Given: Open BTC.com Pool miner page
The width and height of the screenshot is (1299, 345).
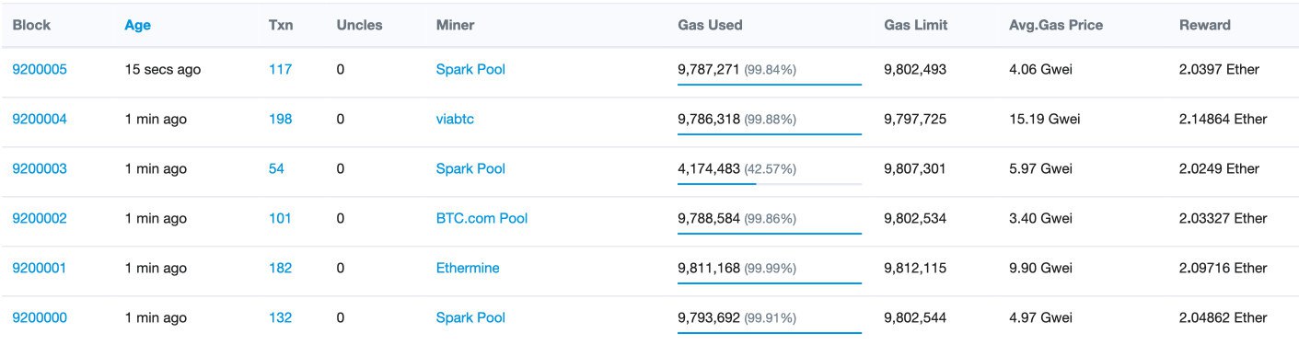Looking at the screenshot, I should 481,218.
